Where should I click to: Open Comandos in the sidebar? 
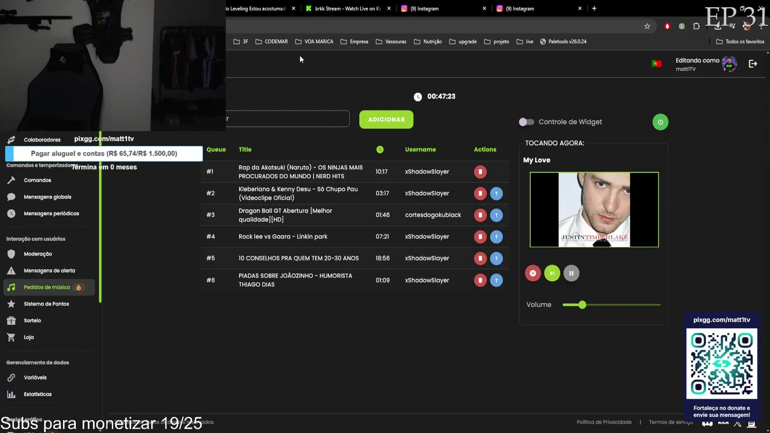tap(37, 180)
